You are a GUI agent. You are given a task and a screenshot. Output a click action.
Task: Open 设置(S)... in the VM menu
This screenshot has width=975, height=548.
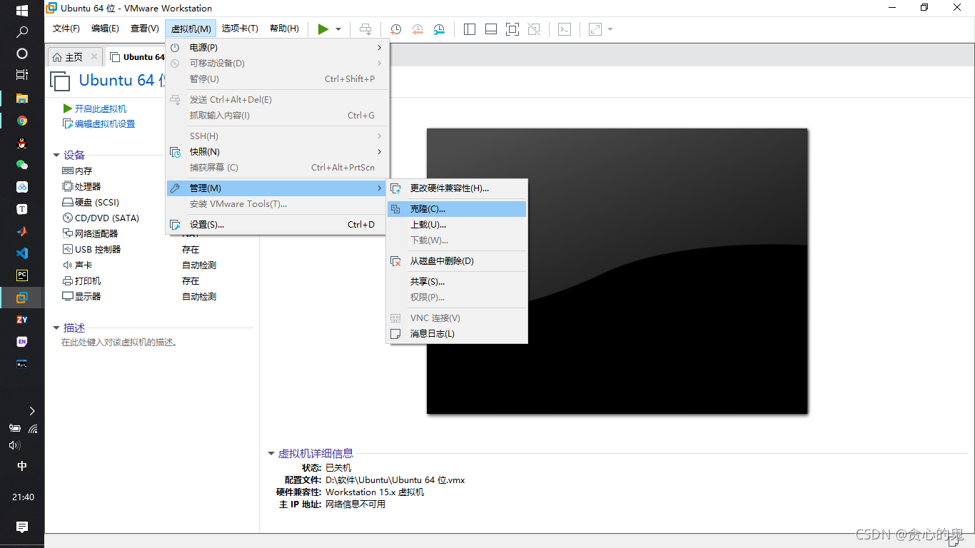coord(277,225)
